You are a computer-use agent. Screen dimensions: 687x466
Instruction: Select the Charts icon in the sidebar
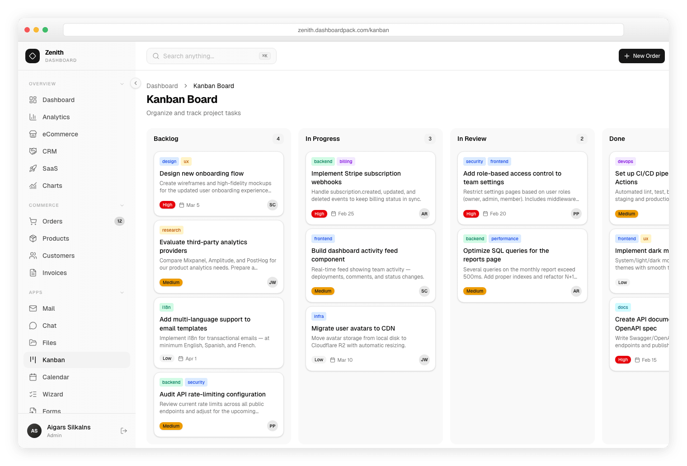coord(34,186)
